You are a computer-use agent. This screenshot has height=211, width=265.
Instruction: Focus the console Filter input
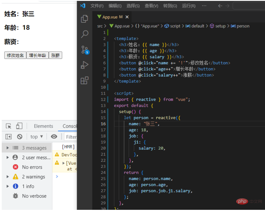point(71,137)
